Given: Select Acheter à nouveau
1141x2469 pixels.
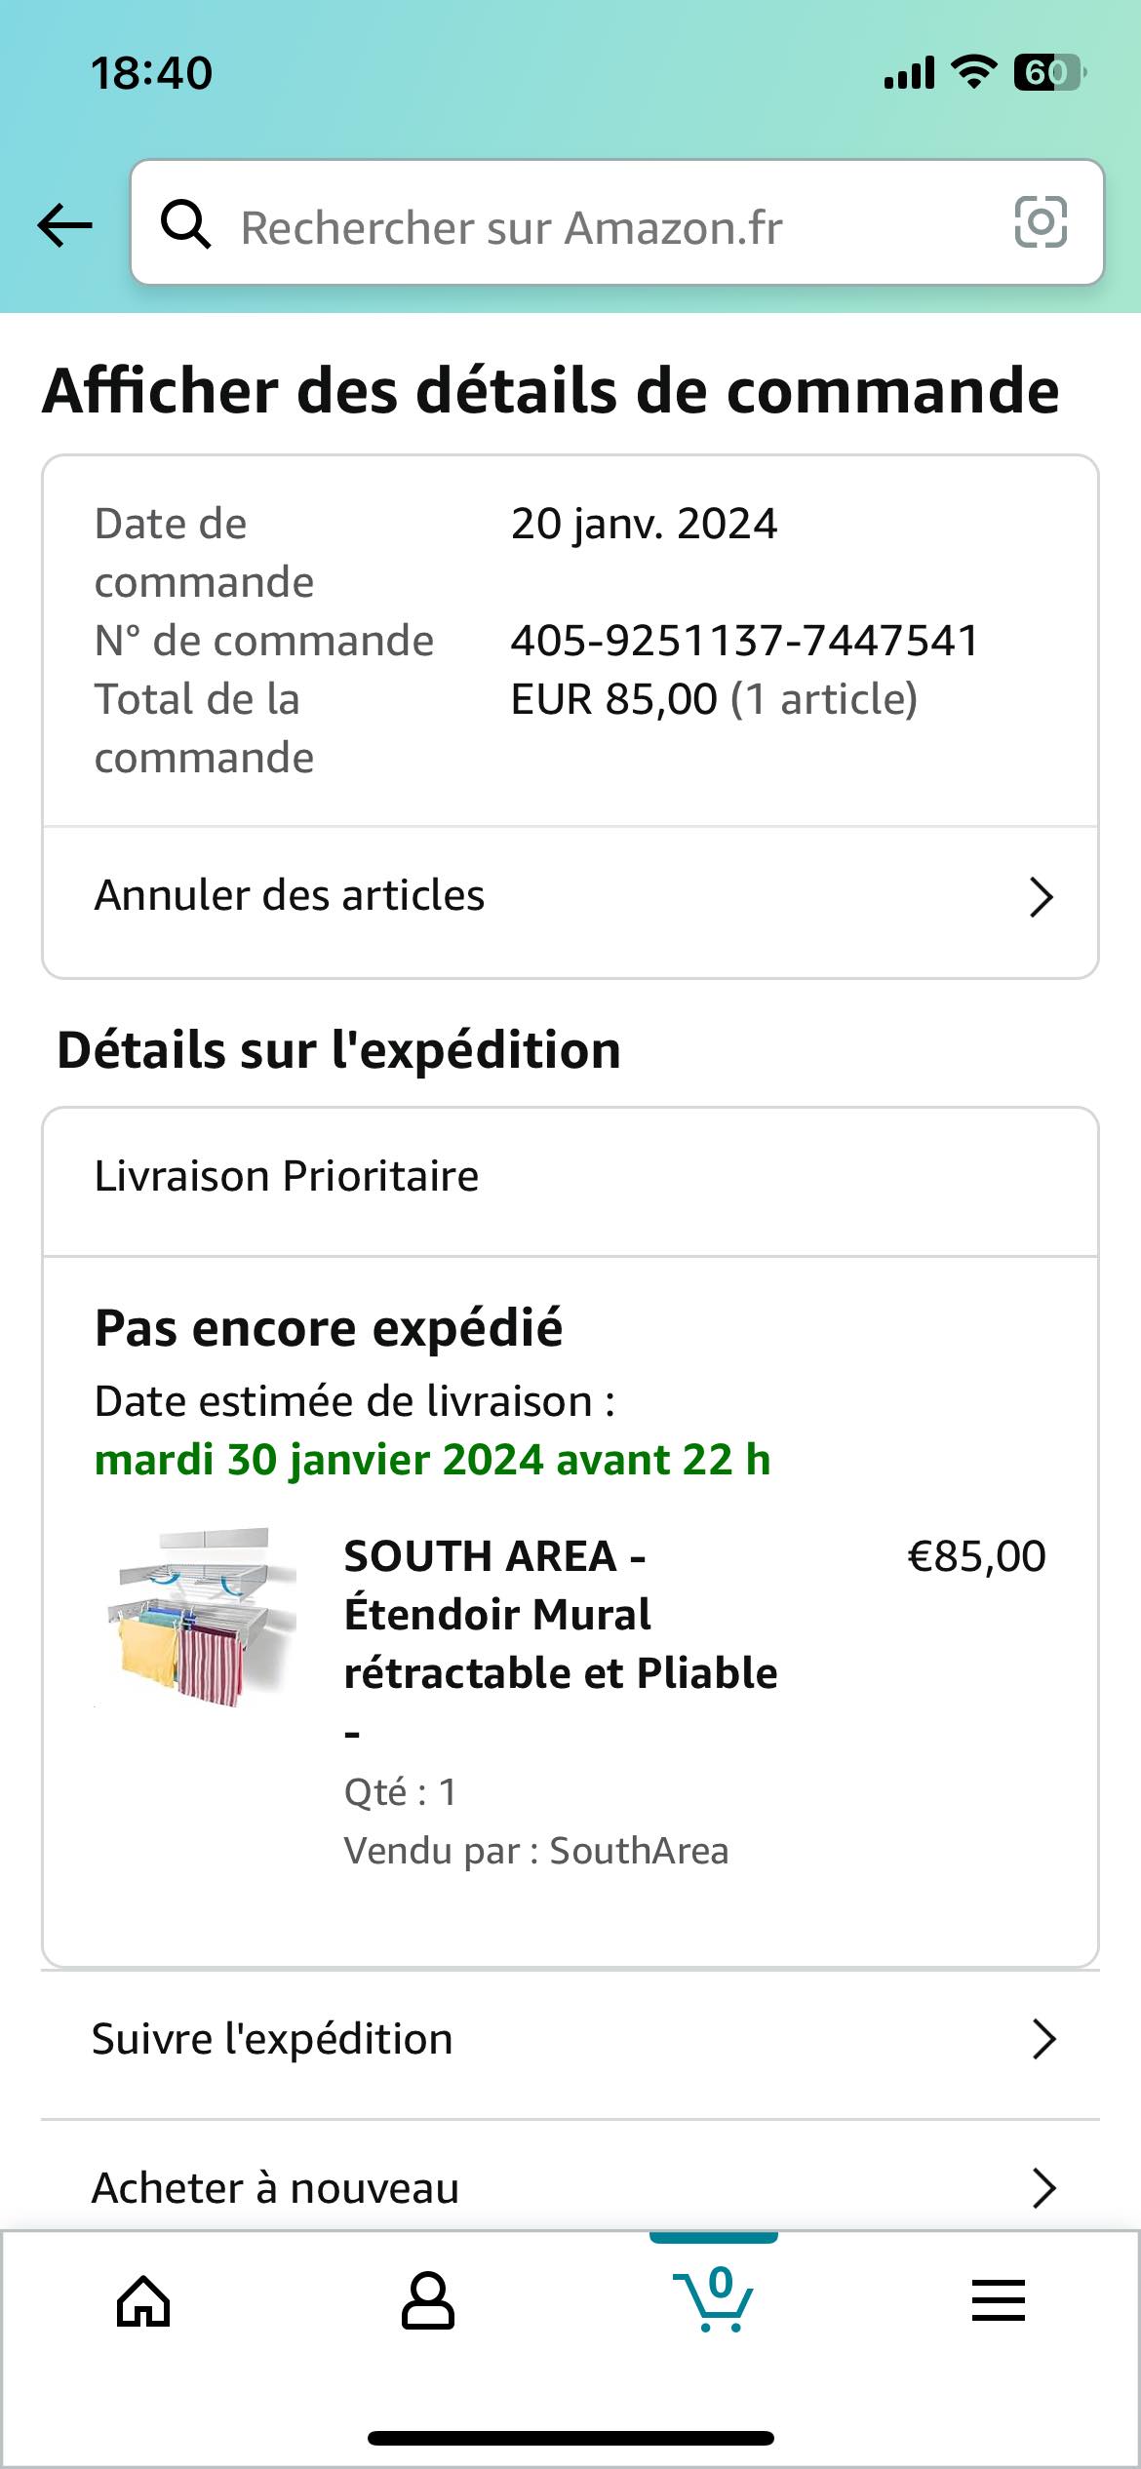Looking at the screenshot, I should [x=276, y=2188].
